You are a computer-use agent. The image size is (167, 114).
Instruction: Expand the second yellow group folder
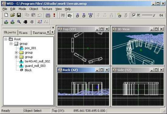[x=16, y=57]
